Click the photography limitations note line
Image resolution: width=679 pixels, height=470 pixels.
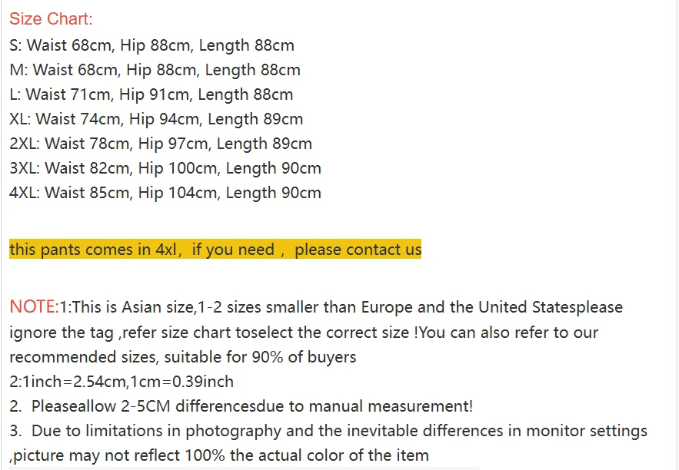click(328, 431)
